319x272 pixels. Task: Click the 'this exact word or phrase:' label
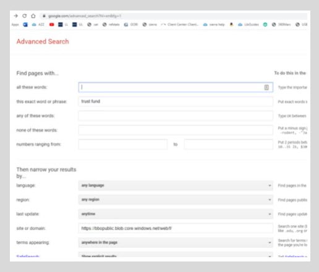[x=41, y=101]
